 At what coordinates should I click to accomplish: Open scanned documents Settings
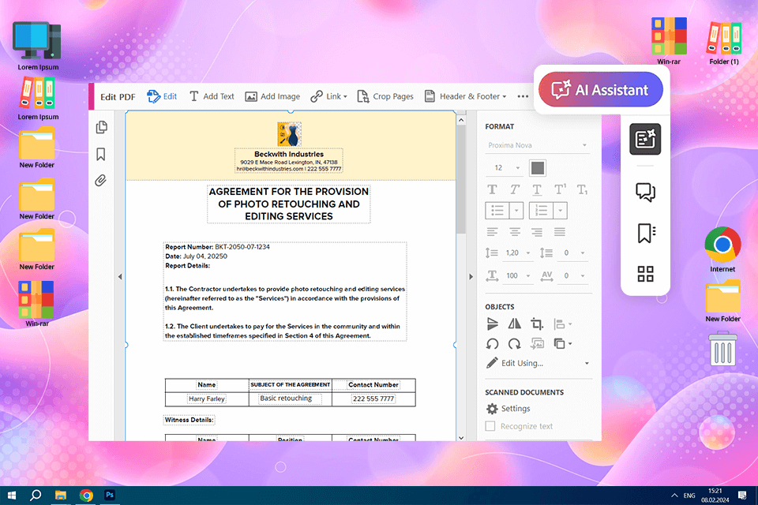click(x=508, y=409)
